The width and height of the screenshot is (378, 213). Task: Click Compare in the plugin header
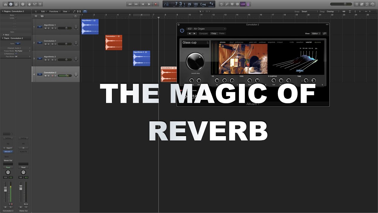click(x=203, y=33)
